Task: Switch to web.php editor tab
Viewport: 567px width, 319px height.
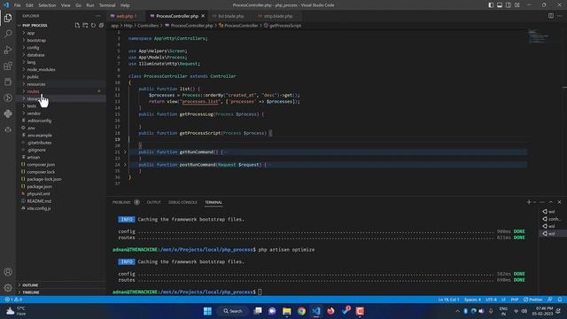Action: tap(125, 16)
